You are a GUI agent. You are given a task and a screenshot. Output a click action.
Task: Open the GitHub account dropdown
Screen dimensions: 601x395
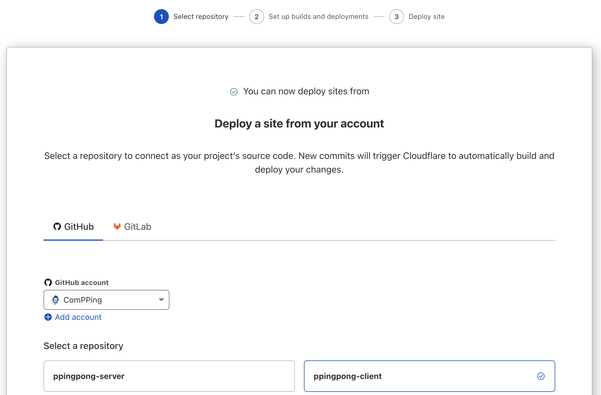click(106, 300)
